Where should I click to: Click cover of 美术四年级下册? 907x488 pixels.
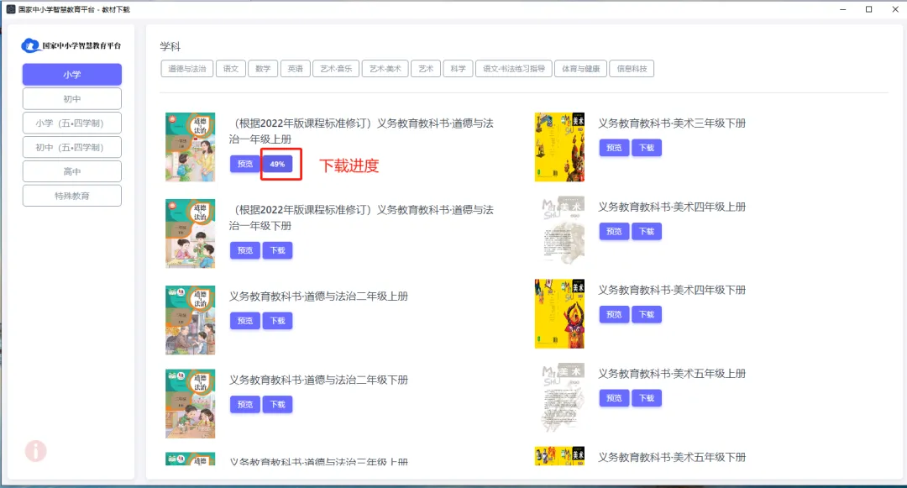point(559,313)
